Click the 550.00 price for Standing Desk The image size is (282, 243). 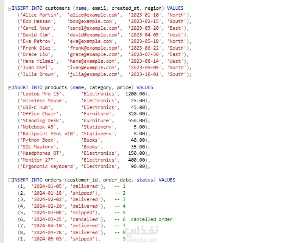137,120
